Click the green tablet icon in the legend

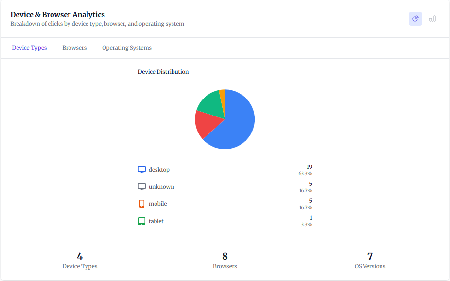141,221
